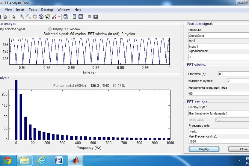Viewport: 249px width, 166px height.
Task: Enable the Data Cursor tool
Action: pyautogui.click(x=47, y=17)
